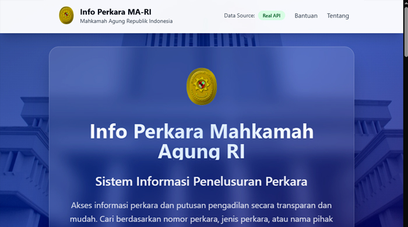Open the Tentang menu item
This screenshot has height=227, width=408.
pyautogui.click(x=337, y=16)
